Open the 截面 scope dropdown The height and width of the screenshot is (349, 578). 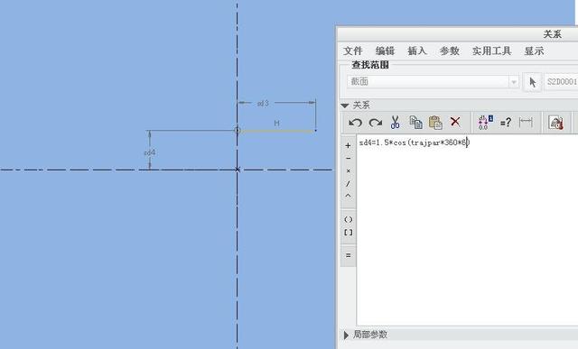click(x=433, y=82)
